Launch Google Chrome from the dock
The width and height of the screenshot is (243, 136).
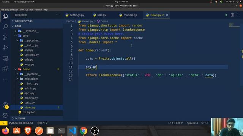(x=84, y=131)
